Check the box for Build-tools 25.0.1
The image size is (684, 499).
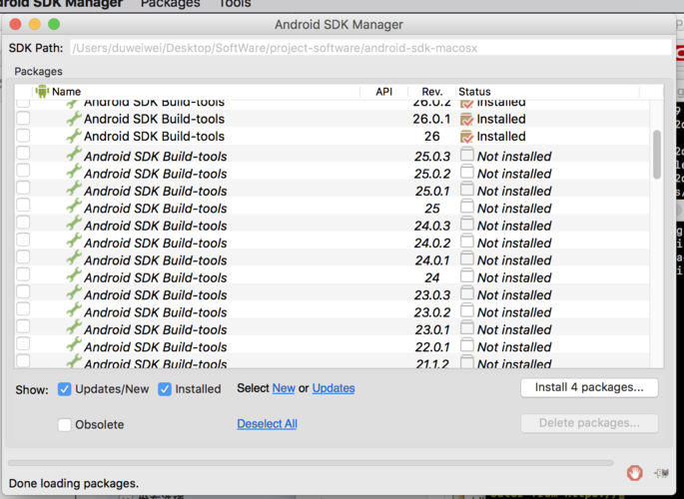click(23, 188)
